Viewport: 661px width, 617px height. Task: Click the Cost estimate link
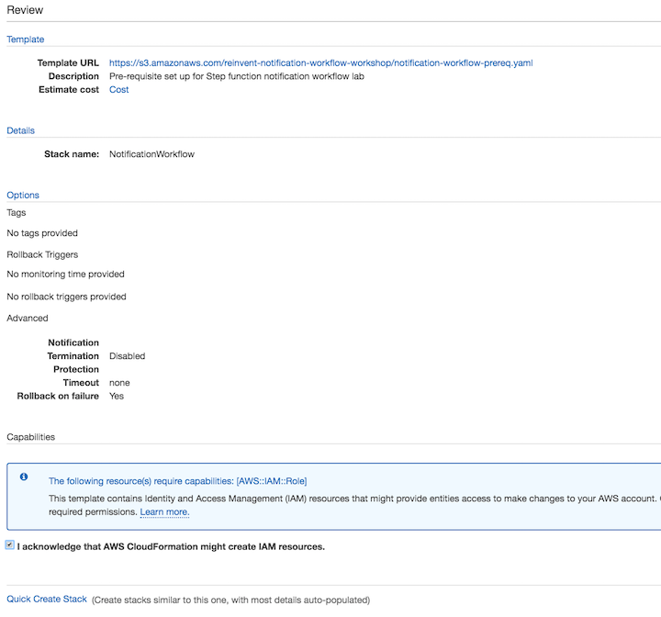[x=118, y=89]
